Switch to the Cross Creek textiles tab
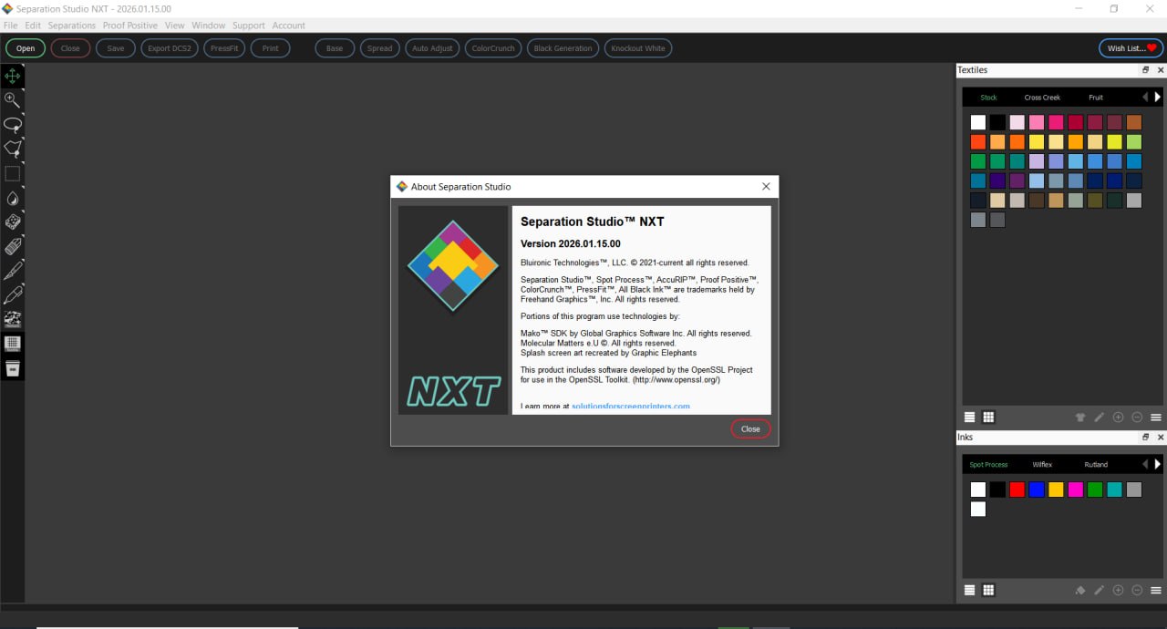Image resolution: width=1167 pixels, height=629 pixels. click(1042, 98)
